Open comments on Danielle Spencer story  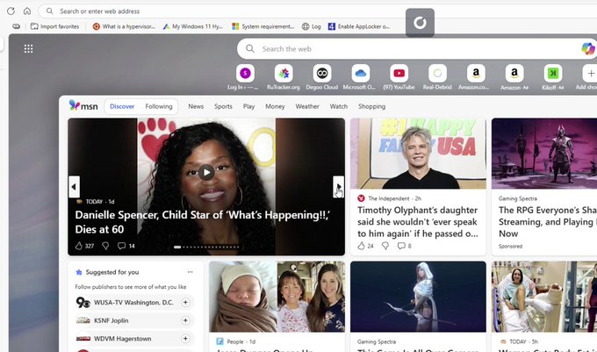coord(126,246)
